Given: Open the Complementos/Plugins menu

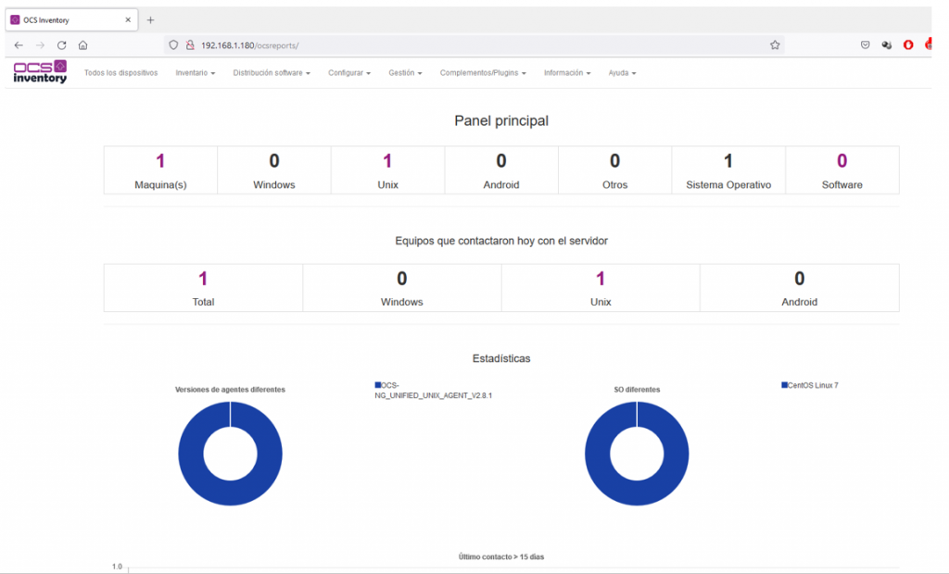Looking at the screenshot, I should (483, 72).
